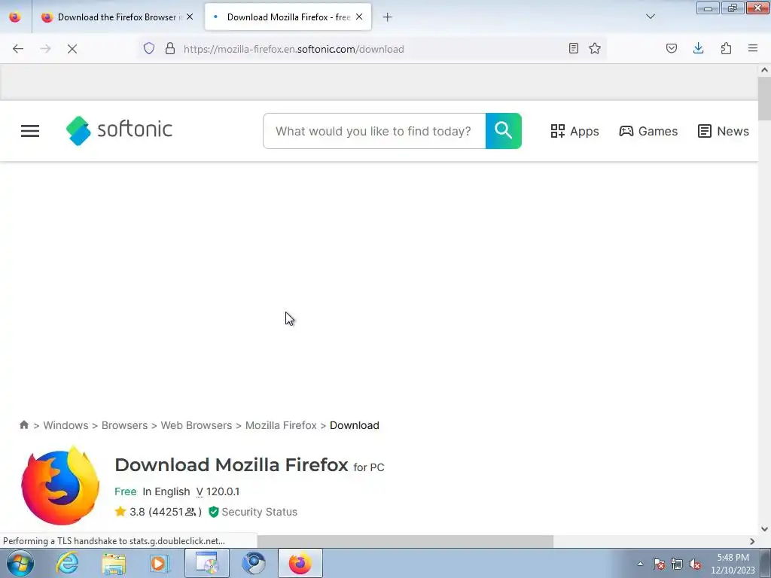This screenshot has width=771, height=578.
Task: Click the vertical scrollbar thumb
Action: click(764, 99)
